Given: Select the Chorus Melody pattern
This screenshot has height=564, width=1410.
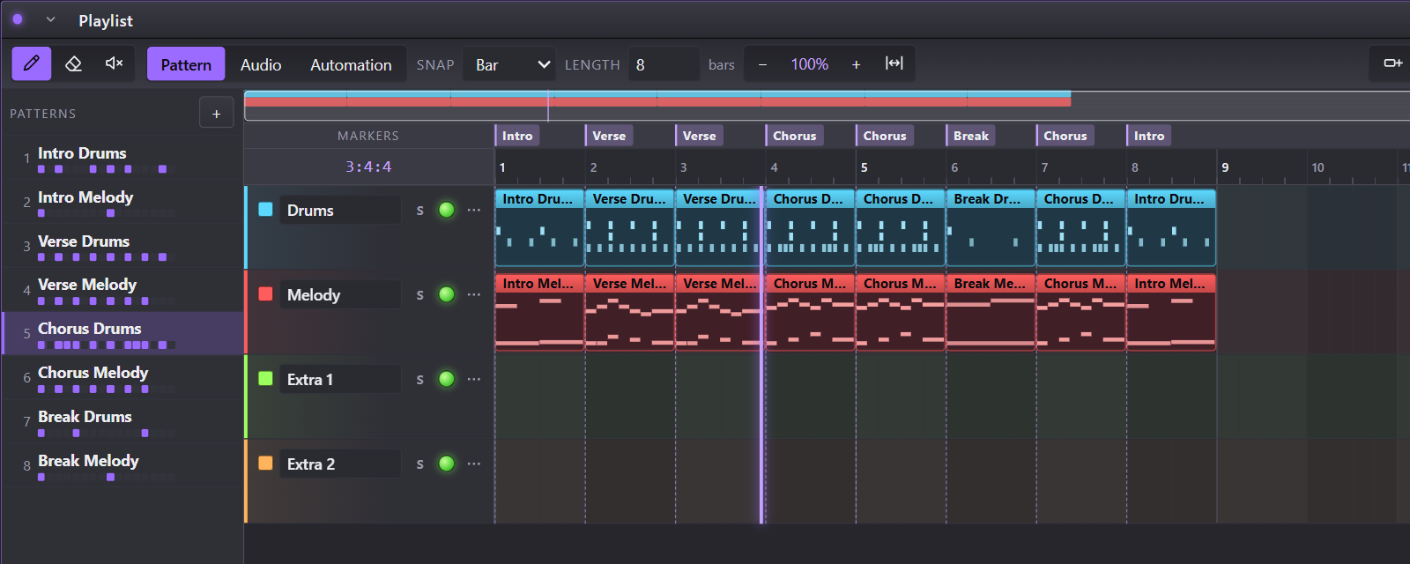Looking at the screenshot, I should (x=122, y=377).
